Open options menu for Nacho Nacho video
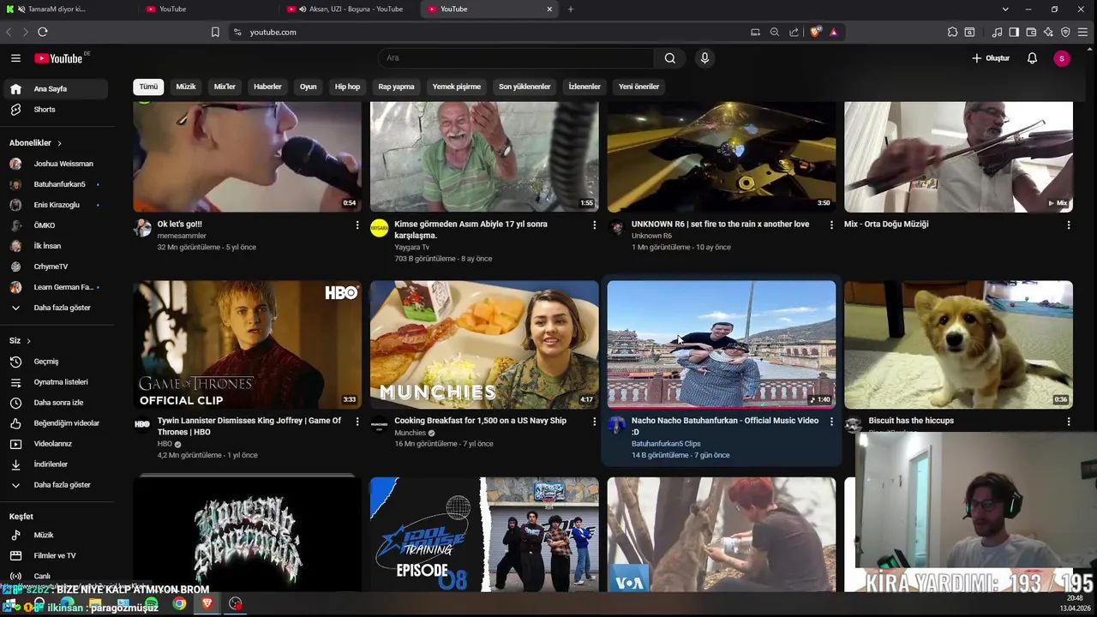 point(831,422)
